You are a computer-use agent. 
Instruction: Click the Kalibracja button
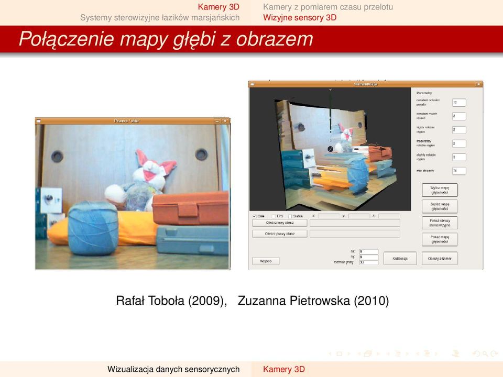click(400, 258)
